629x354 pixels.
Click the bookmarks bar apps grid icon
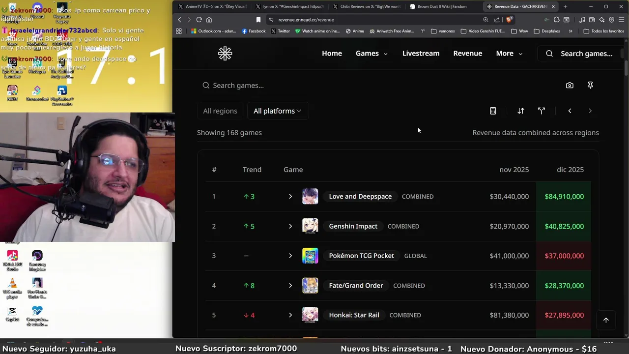179,31
